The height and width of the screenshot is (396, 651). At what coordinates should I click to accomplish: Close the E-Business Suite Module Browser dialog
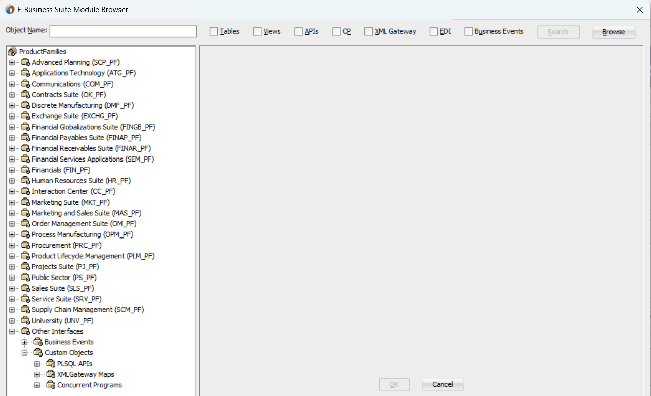(x=639, y=10)
